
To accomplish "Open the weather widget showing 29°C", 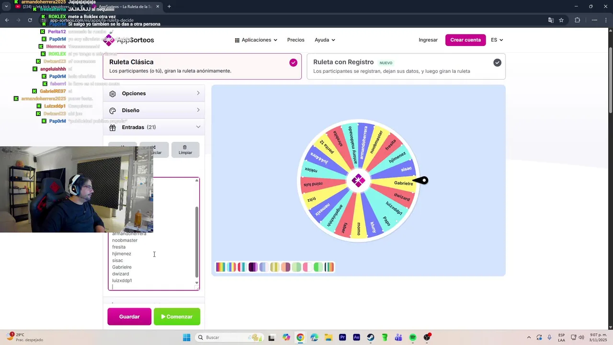I will coord(25,337).
